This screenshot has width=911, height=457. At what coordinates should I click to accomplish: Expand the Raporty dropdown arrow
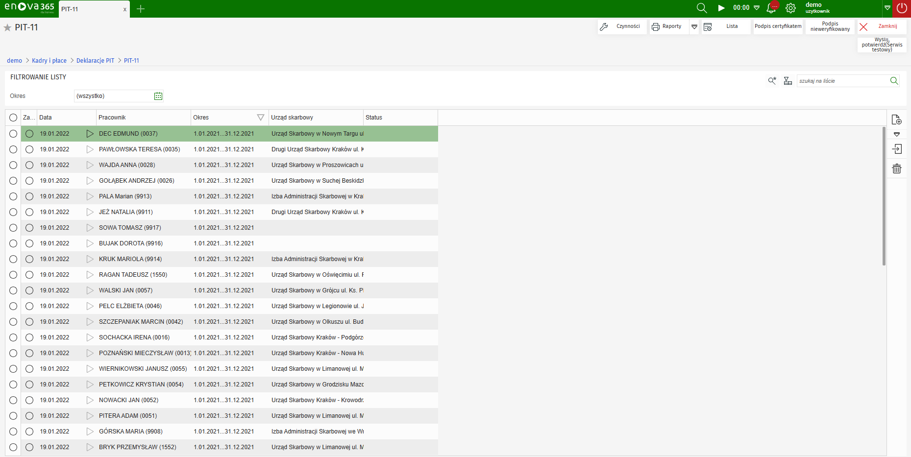pyautogui.click(x=694, y=26)
